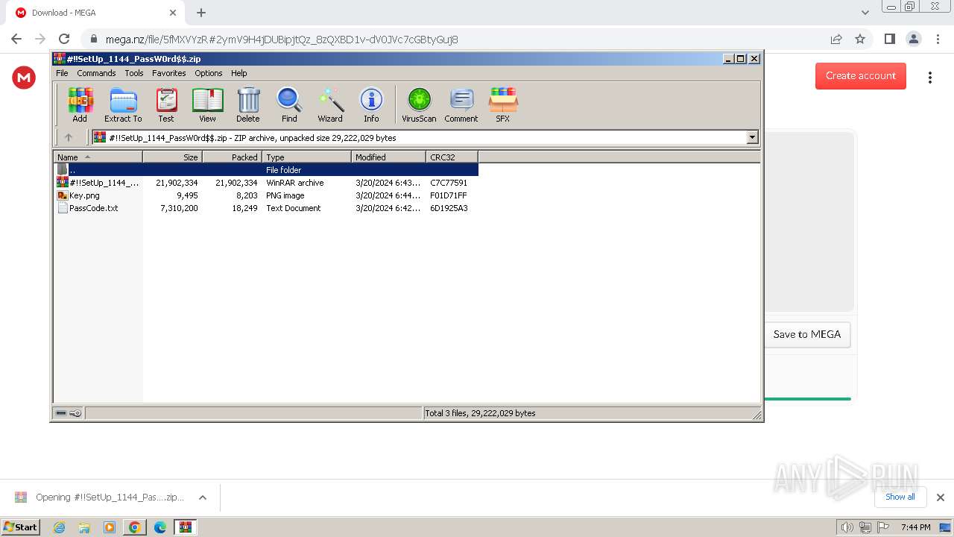The width and height of the screenshot is (954, 537).
Task: Open the Find magnifier tool
Action: [289, 104]
